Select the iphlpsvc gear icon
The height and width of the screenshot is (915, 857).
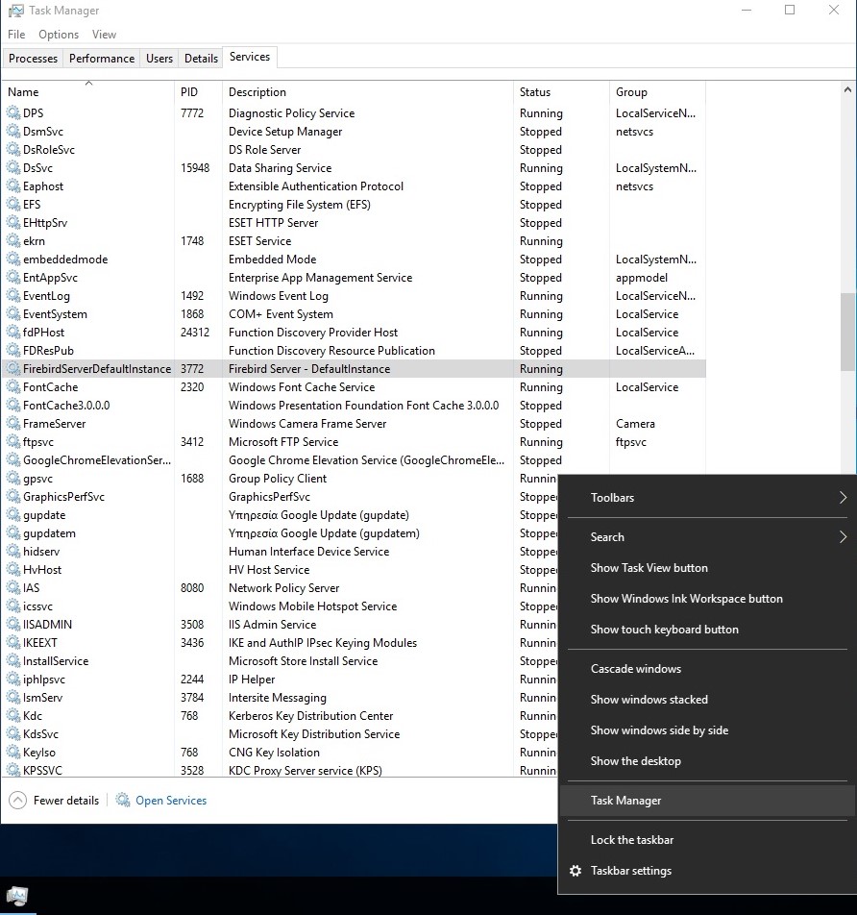(x=12, y=680)
